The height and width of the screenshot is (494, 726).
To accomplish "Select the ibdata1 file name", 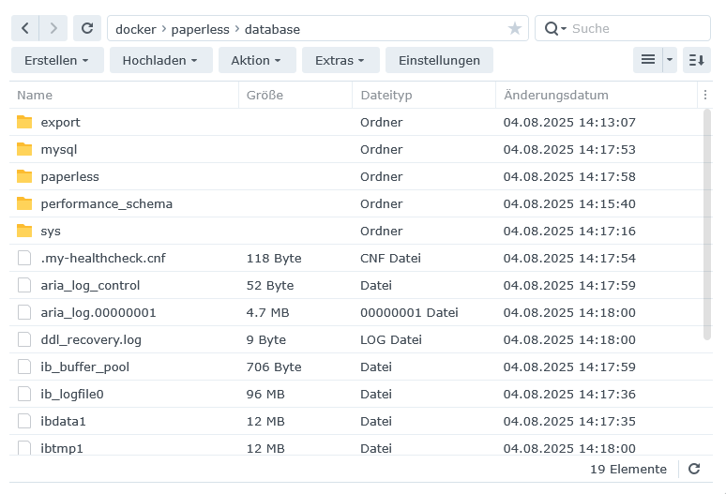I will 63,422.
